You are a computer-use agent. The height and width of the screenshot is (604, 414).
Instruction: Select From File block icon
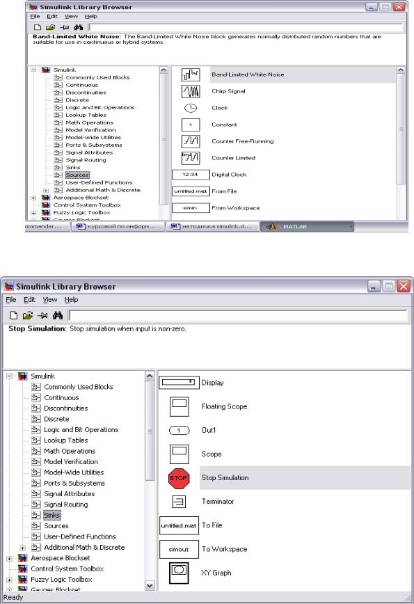coord(191,191)
